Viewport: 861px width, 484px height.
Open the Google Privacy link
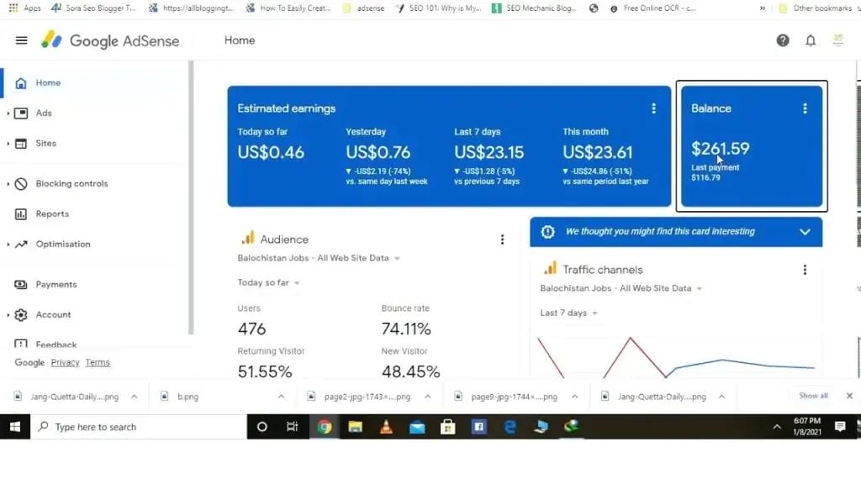click(x=66, y=362)
